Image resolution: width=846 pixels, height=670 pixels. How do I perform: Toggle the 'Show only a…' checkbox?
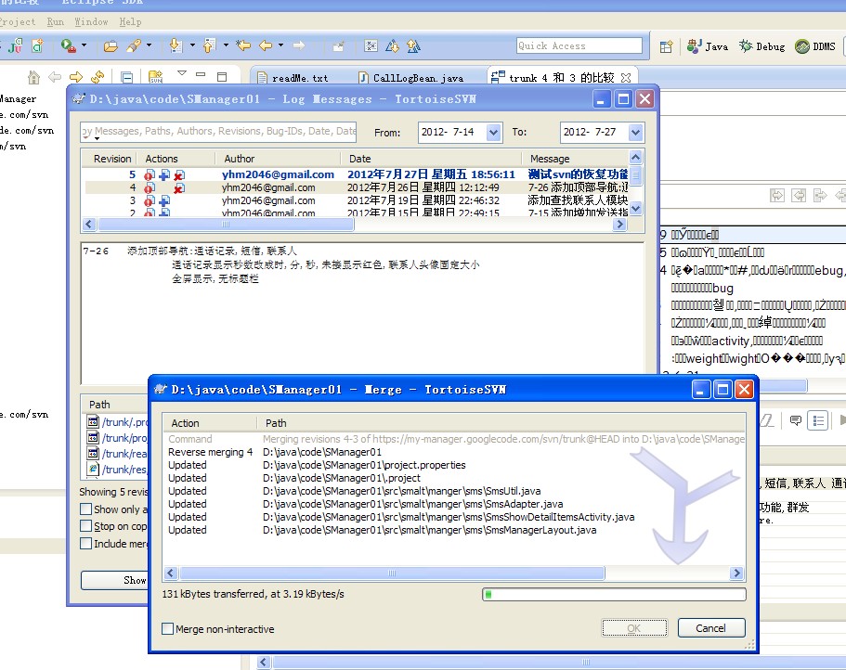[85, 509]
